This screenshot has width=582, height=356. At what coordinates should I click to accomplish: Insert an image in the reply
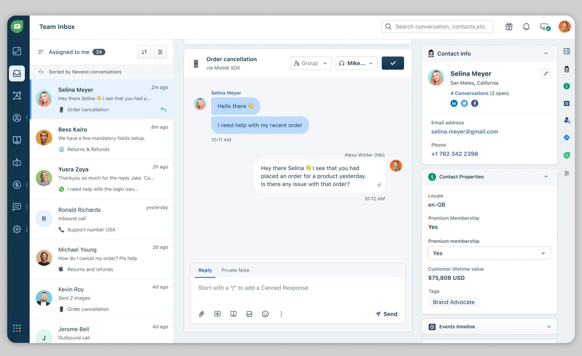click(x=249, y=314)
